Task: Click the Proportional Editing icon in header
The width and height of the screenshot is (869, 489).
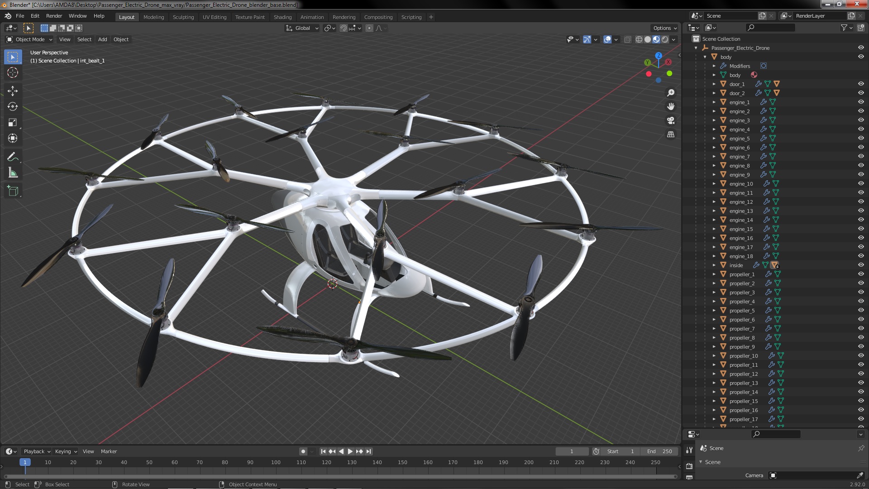Action: tap(368, 28)
